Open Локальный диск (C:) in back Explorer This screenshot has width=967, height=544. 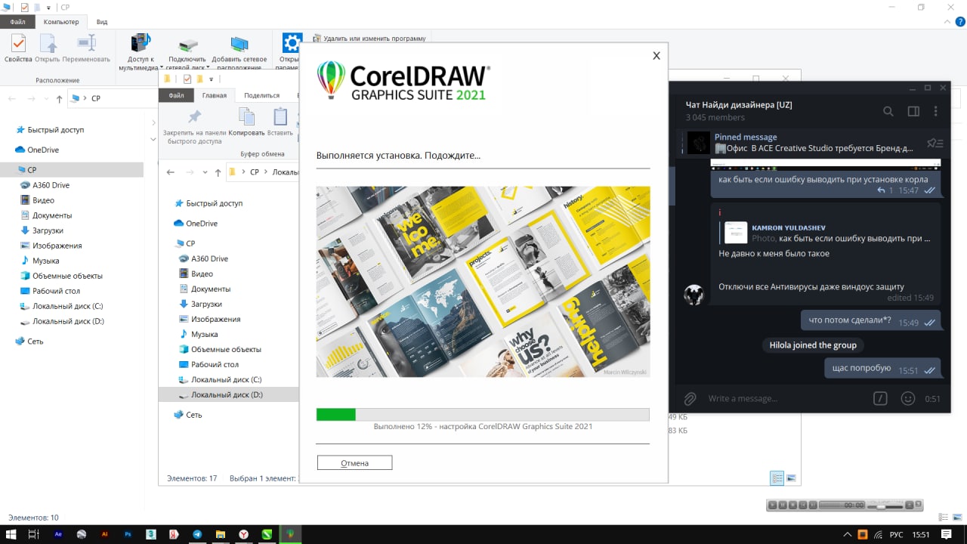[x=67, y=306]
